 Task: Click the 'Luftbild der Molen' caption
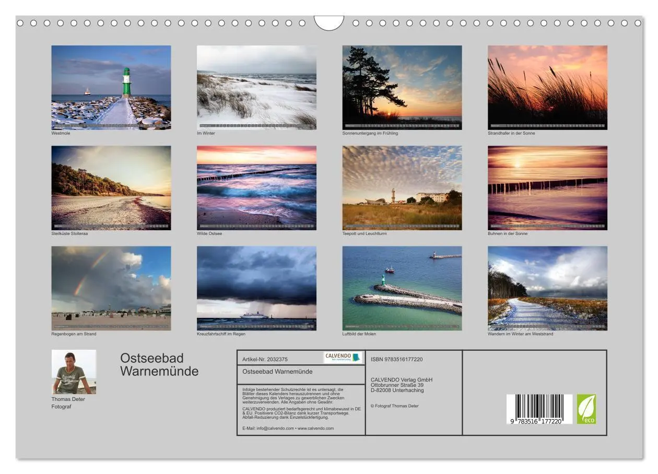[359, 334]
